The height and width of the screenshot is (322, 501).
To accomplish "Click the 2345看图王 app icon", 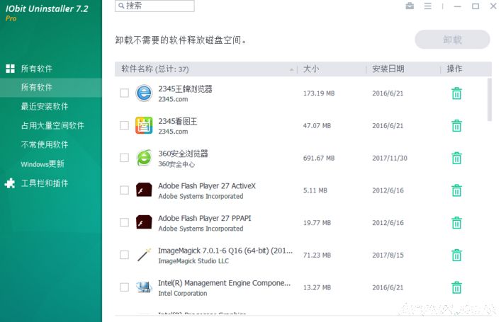I will (144, 125).
